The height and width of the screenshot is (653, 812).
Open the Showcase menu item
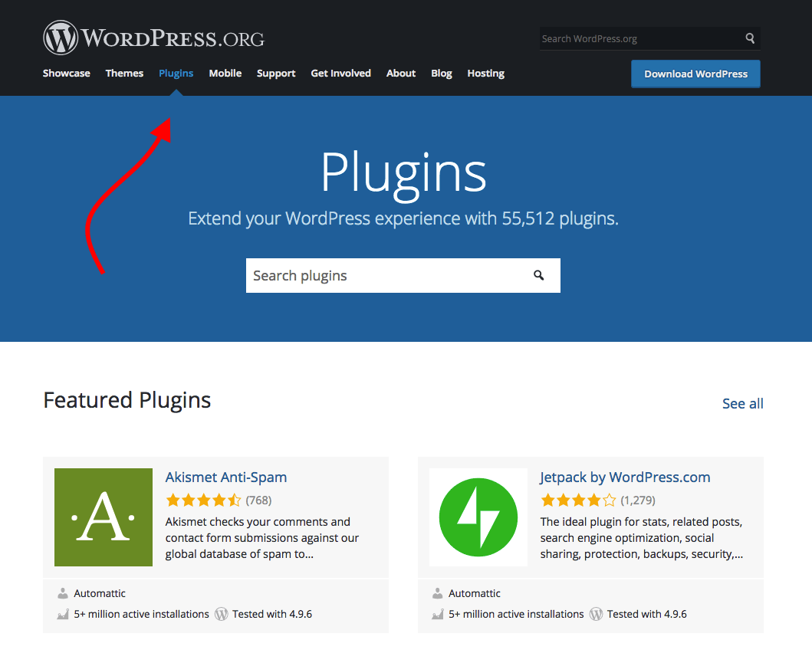66,74
